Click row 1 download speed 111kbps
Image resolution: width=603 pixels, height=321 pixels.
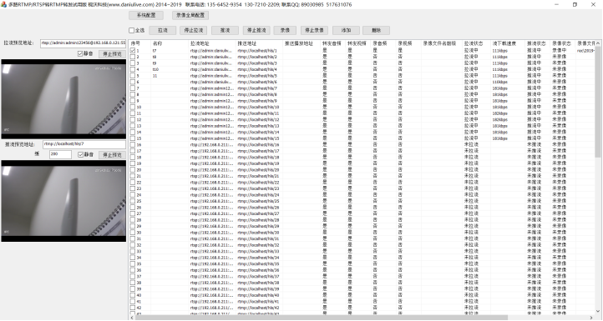pos(500,51)
